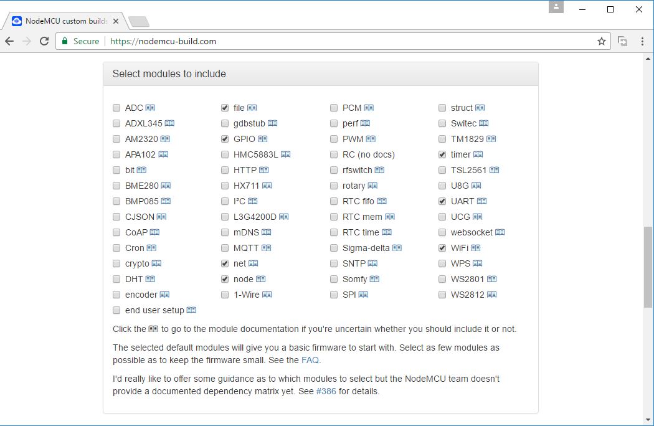This screenshot has height=426, width=654.
Task: Open the user profile icon in the title bar
Action: [556, 7]
